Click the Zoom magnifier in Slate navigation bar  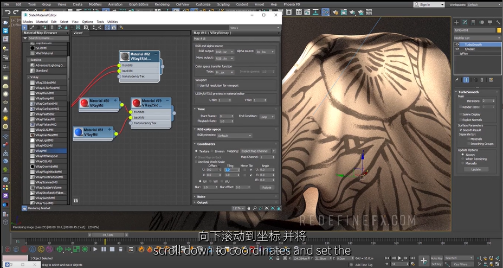click(255, 208)
